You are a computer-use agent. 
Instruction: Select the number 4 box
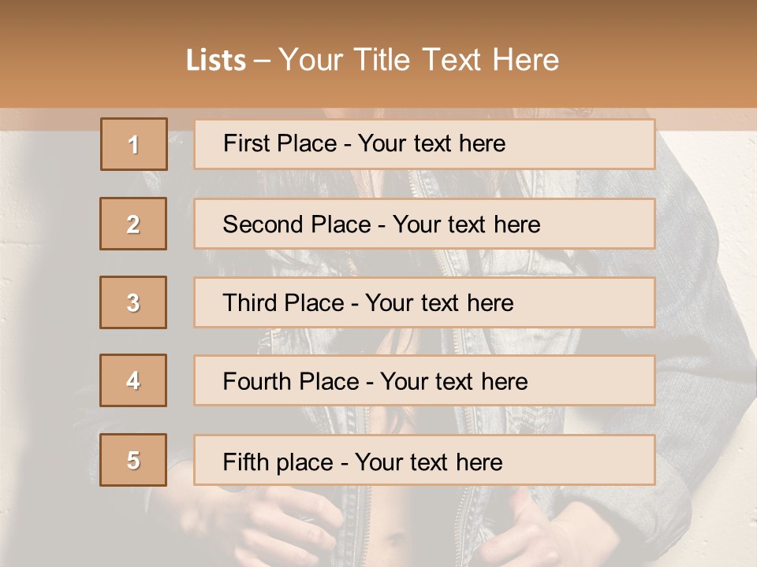point(133,380)
